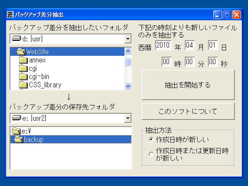
Task: Open the d: [usr] drive dropdown
Action: click(x=128, y=39)
